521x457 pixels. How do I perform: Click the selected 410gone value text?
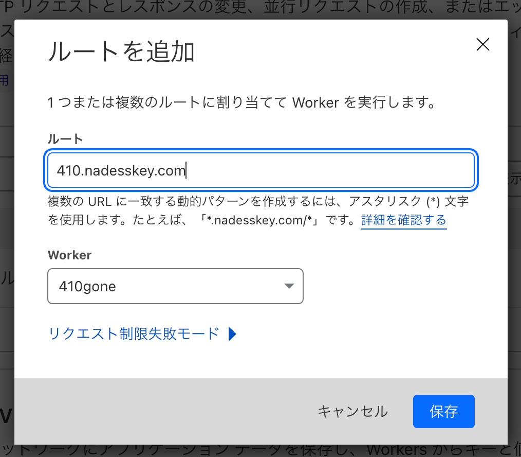[87, 286]
